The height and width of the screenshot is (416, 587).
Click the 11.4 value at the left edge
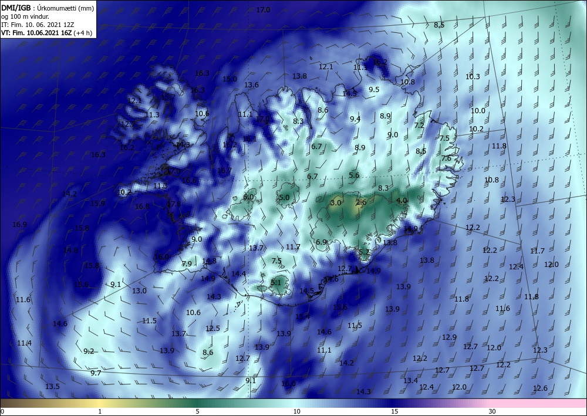coord(24,343)
